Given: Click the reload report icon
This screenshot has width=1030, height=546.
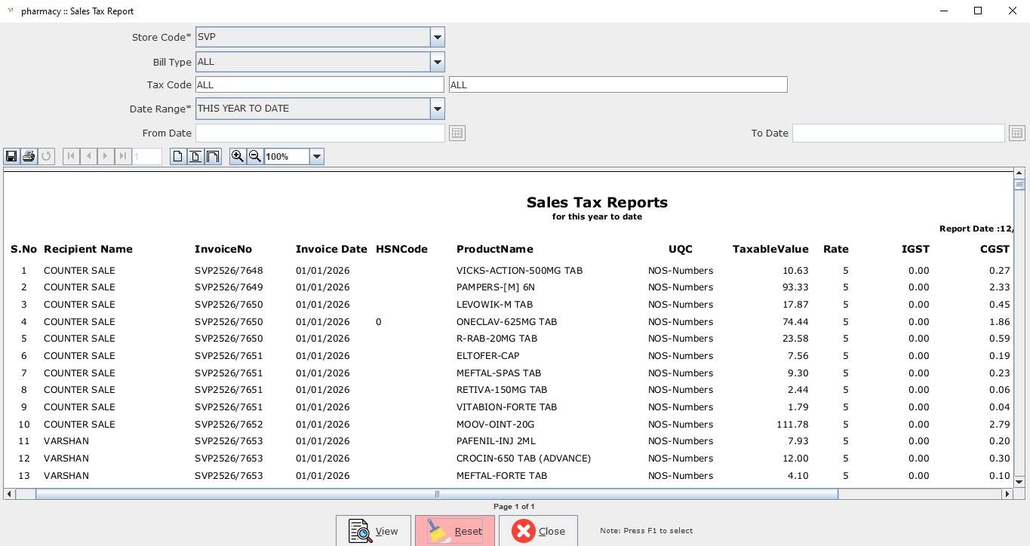Looking at the screenshot, I should click(46, 157).
